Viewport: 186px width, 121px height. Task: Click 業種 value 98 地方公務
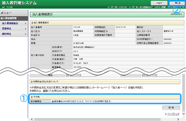point(78,43)
